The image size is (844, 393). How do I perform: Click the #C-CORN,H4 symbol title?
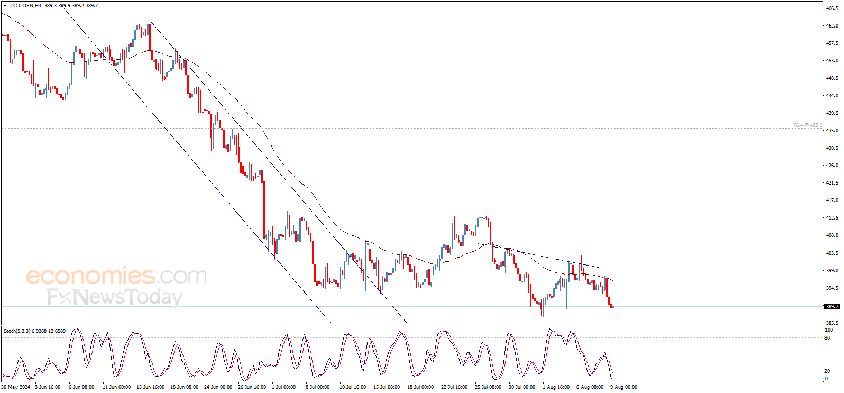(x=25, y=6)
